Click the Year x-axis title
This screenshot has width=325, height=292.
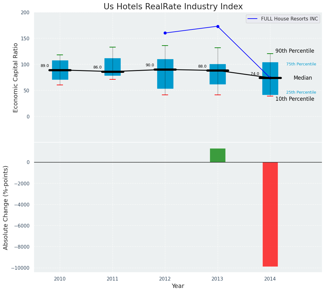tap(178, 286)
